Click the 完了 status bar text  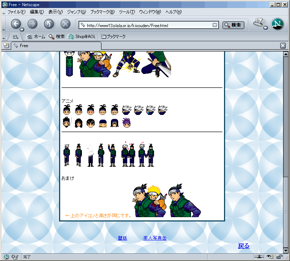27,257
